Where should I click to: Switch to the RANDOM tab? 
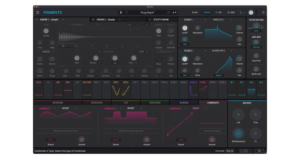[x=184, y=103]
